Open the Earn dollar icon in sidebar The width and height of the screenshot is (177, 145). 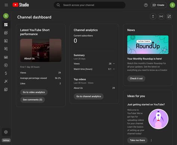(6, 73)
